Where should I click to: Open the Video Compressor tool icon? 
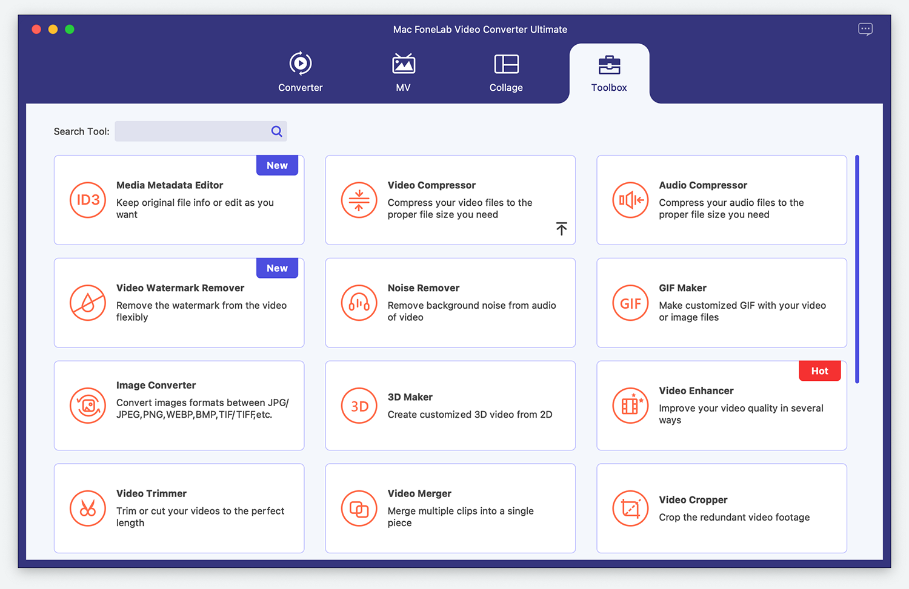(359, 200)
